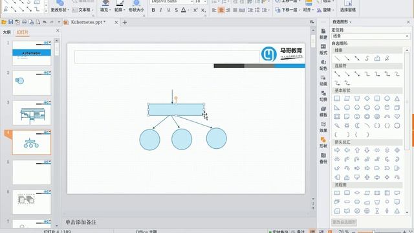Select the right arrow block shape
Screen dimensions: 414x233
(337, 150)
